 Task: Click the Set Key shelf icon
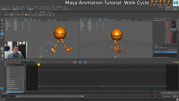point(23,15)
